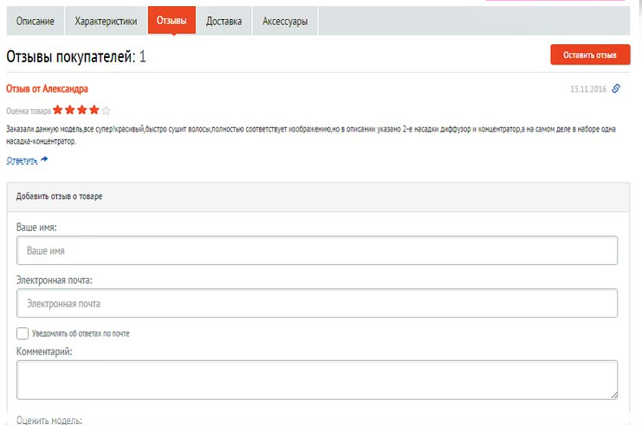This screenshot has height=425, width=642.
Task: Switch to the Характеристики tab
Action: click(106, 21)
